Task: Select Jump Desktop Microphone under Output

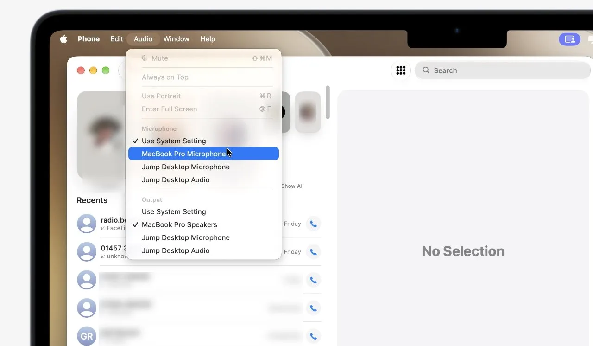Action: pyautogui.click(x=204, y=237)
